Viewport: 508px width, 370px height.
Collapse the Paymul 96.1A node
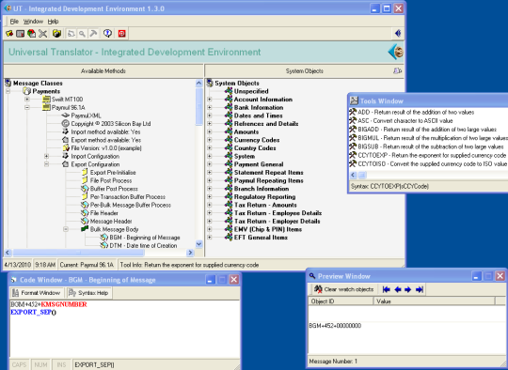pos(27,107)
